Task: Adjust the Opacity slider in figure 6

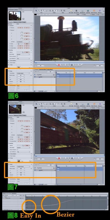Action: [20, 52]
